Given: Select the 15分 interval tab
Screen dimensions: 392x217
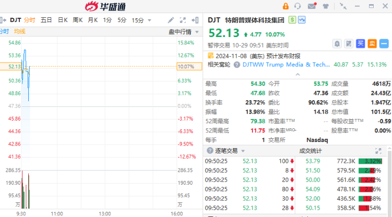Looking at the screenshot, I should click(138, 20).
